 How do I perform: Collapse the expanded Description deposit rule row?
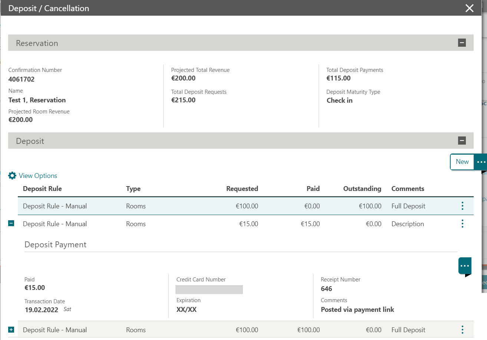coord(10,223)
